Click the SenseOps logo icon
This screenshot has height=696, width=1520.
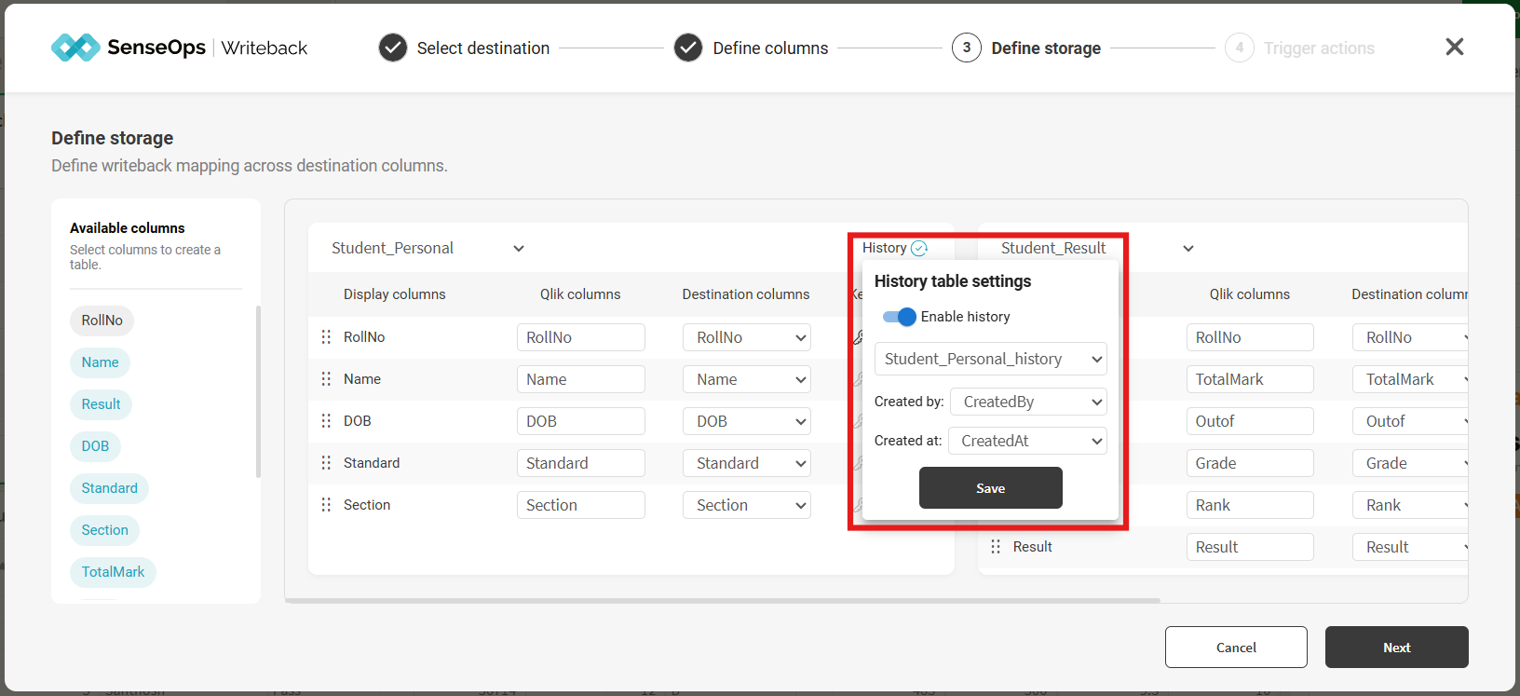tap(75, 48)
